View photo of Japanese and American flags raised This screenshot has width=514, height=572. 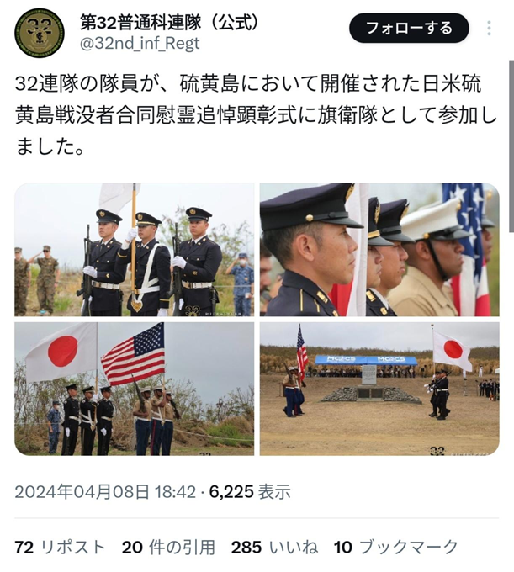pyautogui.click(x=135, y=389)
